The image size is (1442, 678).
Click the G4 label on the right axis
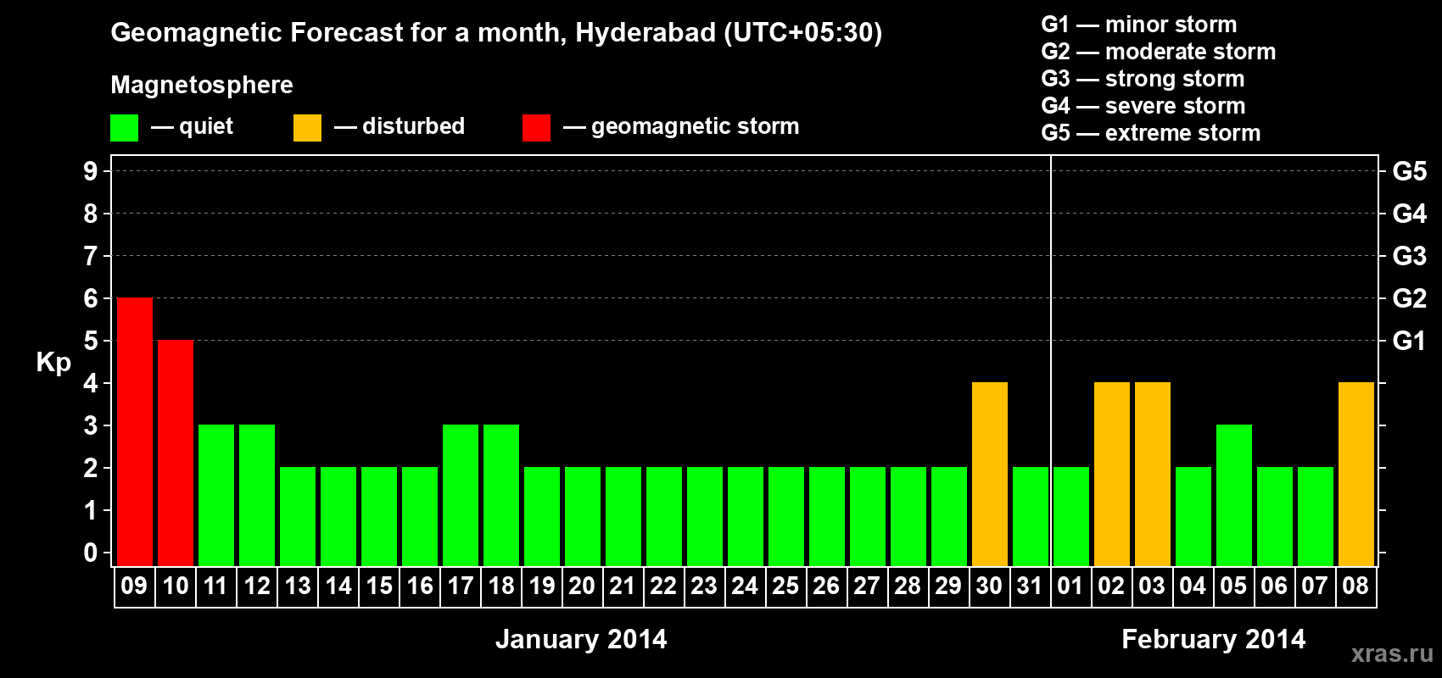point(1410,214)
